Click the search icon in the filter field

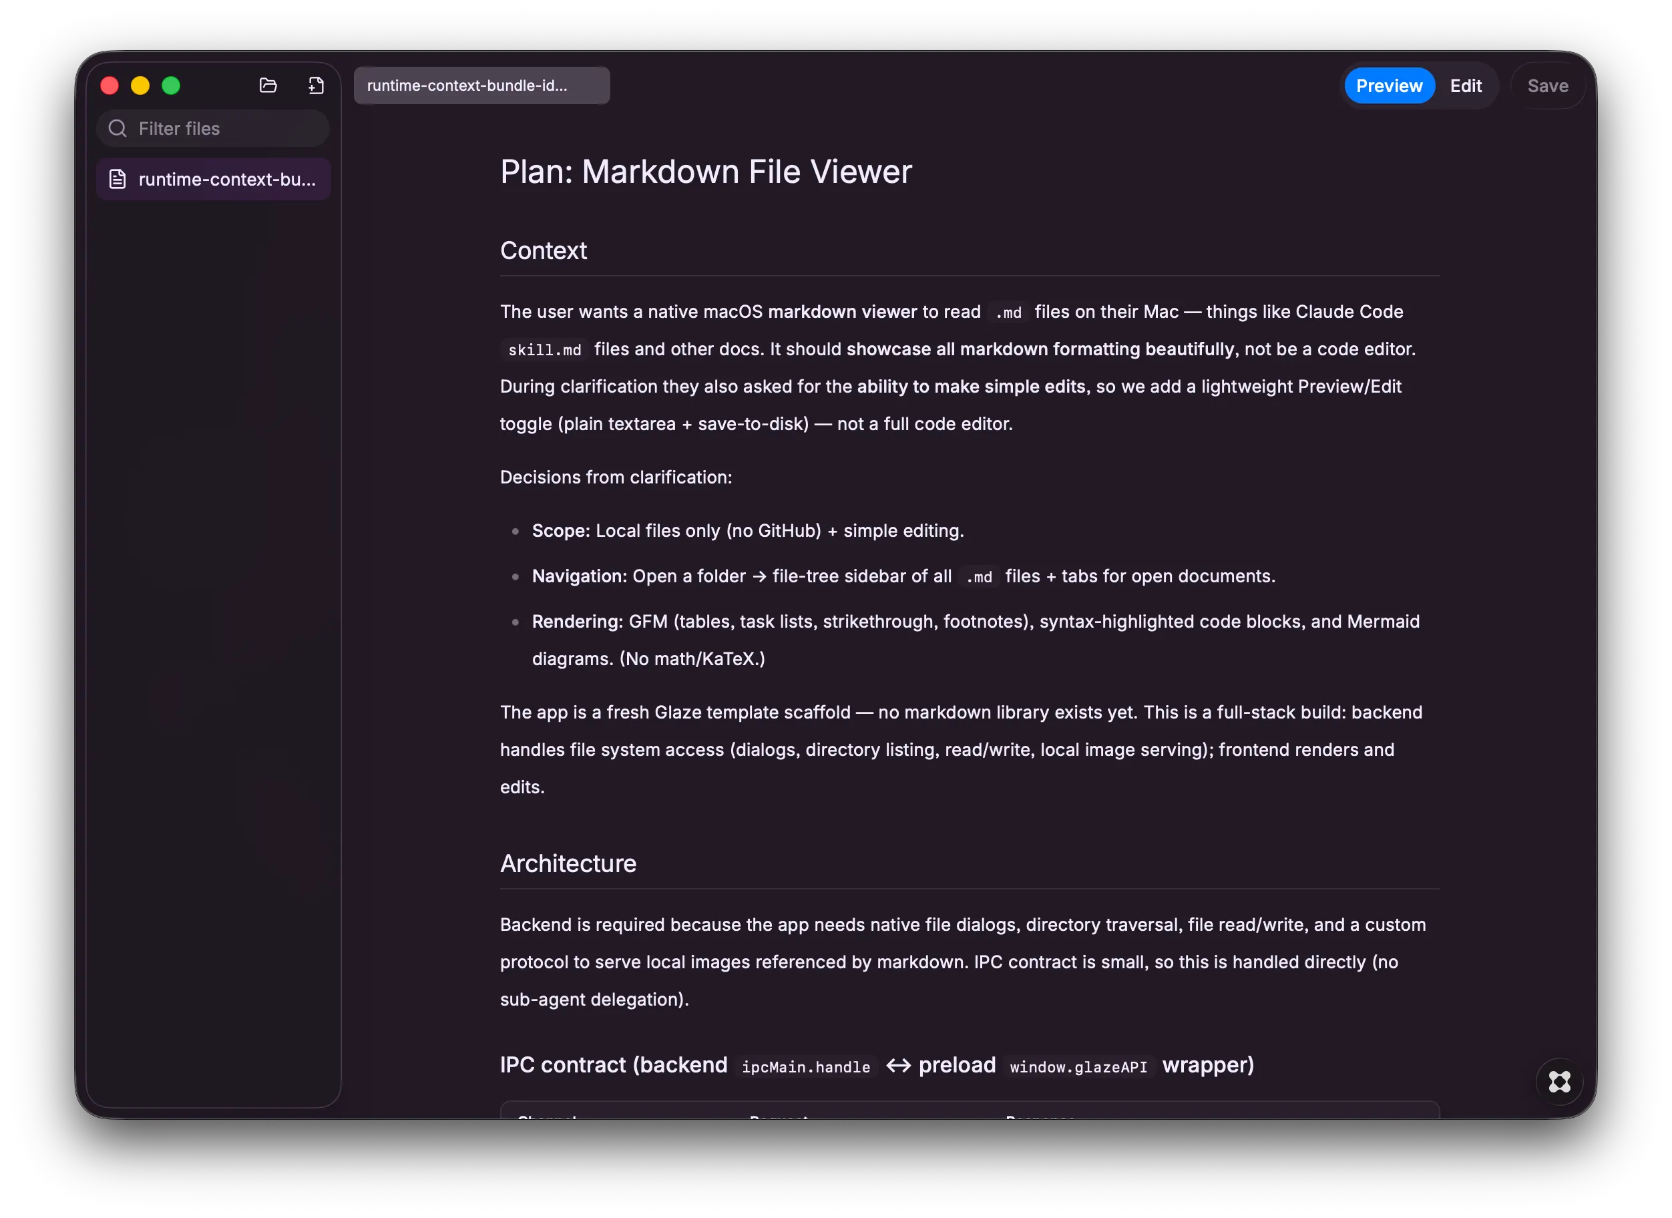[118, 128]
